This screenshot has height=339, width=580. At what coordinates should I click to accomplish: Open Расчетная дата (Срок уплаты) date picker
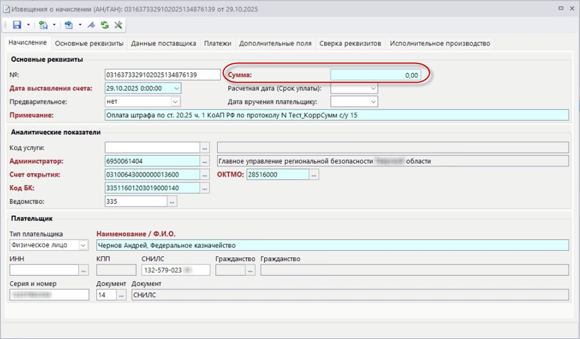click(373, 89)
